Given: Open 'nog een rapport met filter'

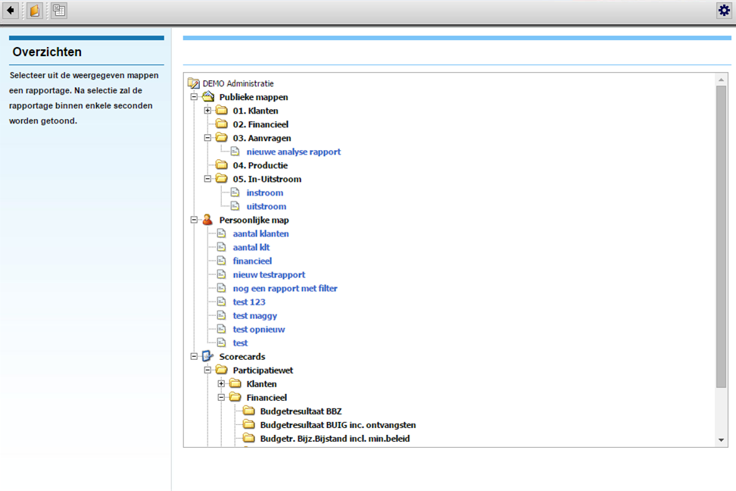Looking at the screenshot, I should (x=285, y=288).
